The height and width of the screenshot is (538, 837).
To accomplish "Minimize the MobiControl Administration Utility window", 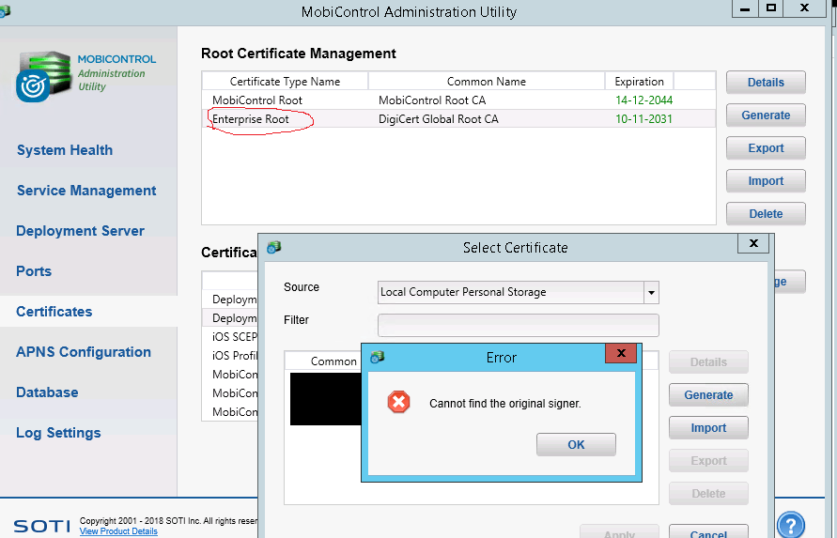I will click(x=745, y=8).
